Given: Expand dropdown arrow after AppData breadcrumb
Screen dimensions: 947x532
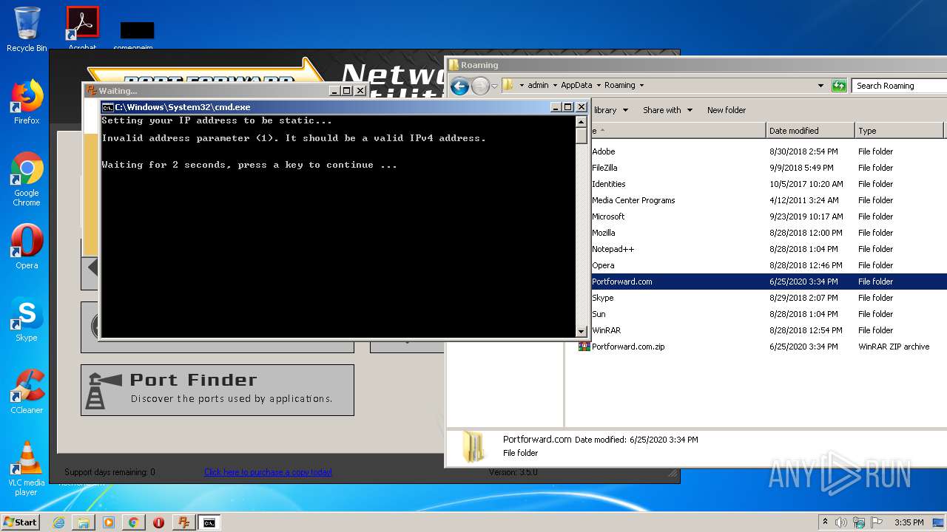Looking at the screenshot, I should click(599, 86).
